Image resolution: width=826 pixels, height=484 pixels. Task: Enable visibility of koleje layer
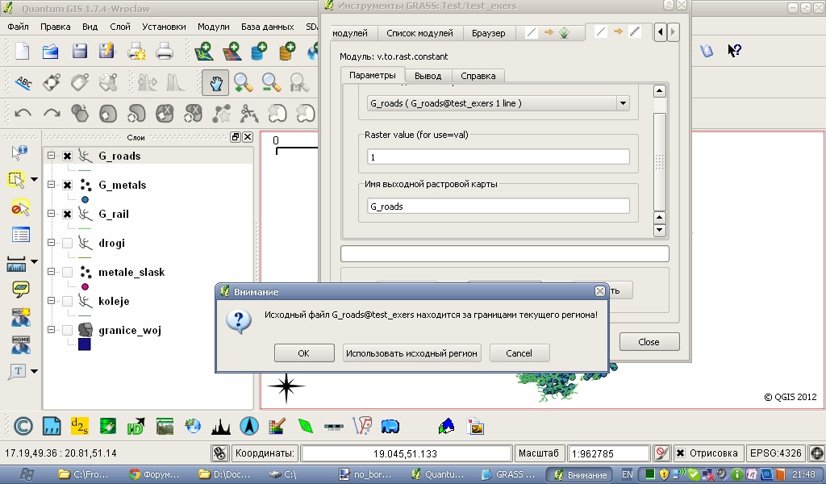[x=68, y=301]
